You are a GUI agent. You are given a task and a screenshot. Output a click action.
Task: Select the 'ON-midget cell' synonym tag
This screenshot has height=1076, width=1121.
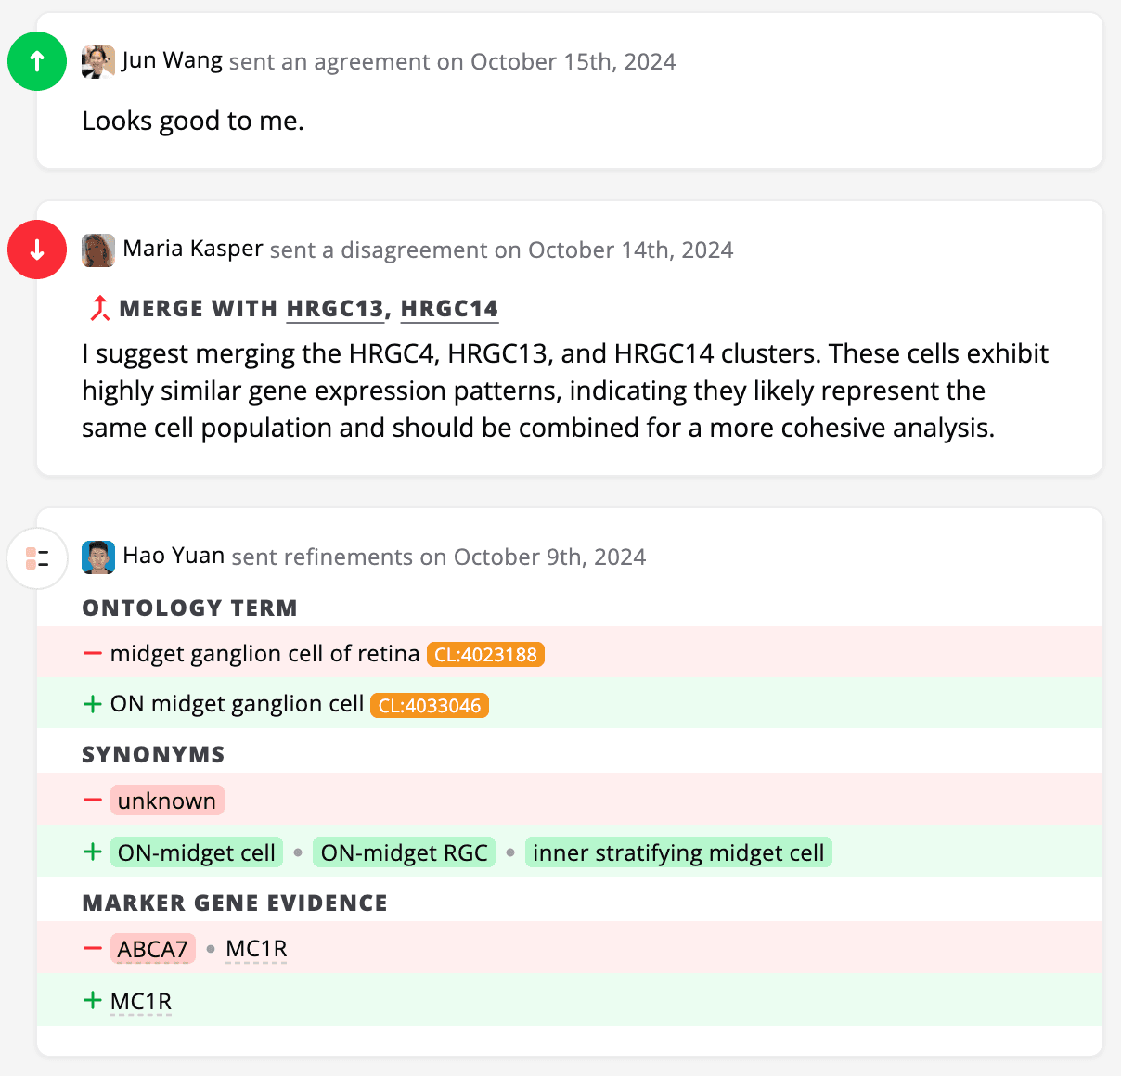click(197, 853)
